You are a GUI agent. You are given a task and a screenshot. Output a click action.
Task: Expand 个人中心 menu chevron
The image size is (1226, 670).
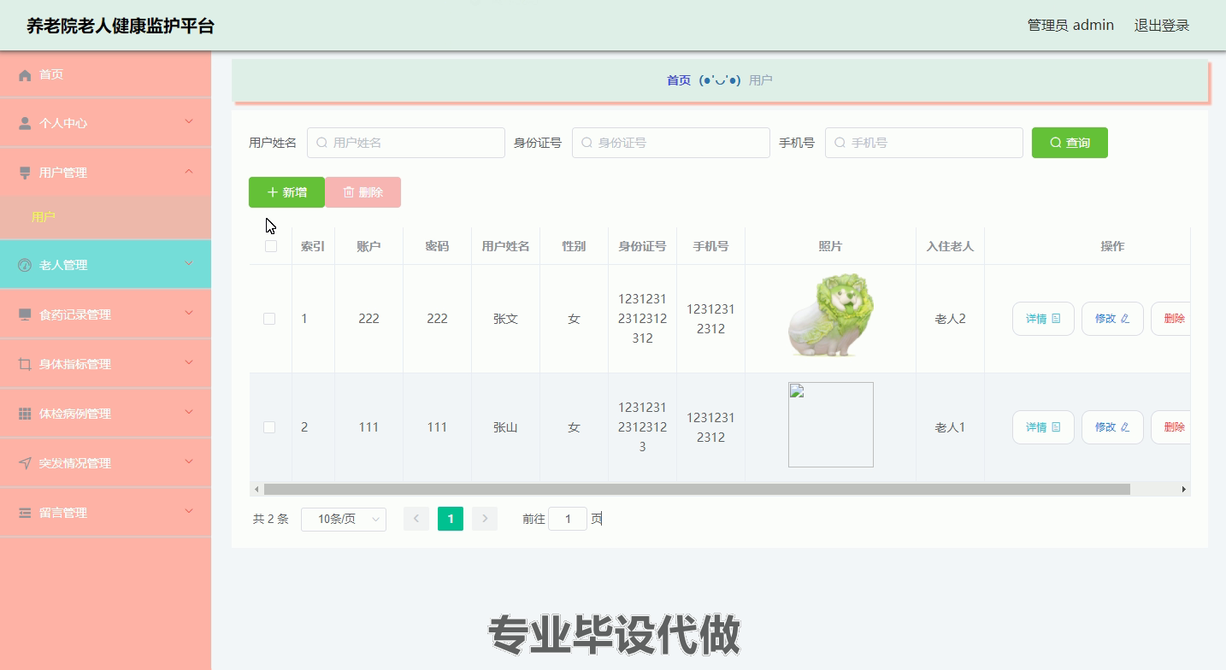coord(189,122)
